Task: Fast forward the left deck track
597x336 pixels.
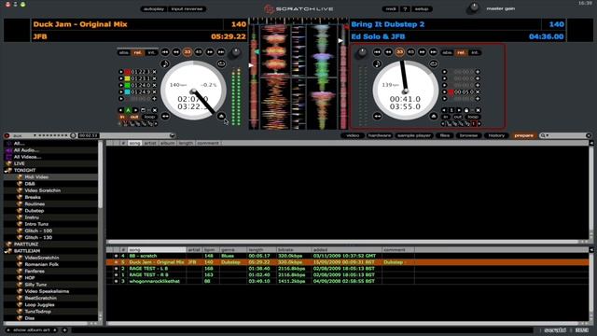Action: (x=210, y=52)
